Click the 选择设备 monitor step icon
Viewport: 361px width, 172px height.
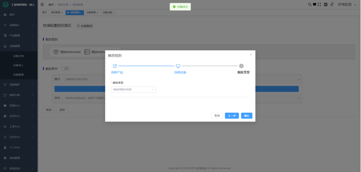(178, 66)
